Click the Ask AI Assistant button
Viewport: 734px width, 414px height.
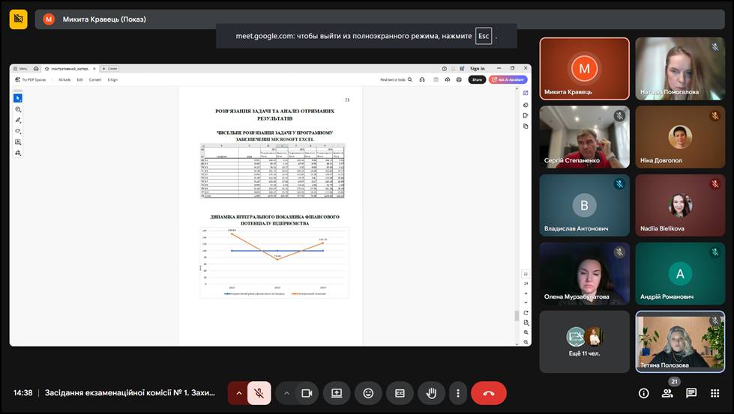click(x=508, y=79)
